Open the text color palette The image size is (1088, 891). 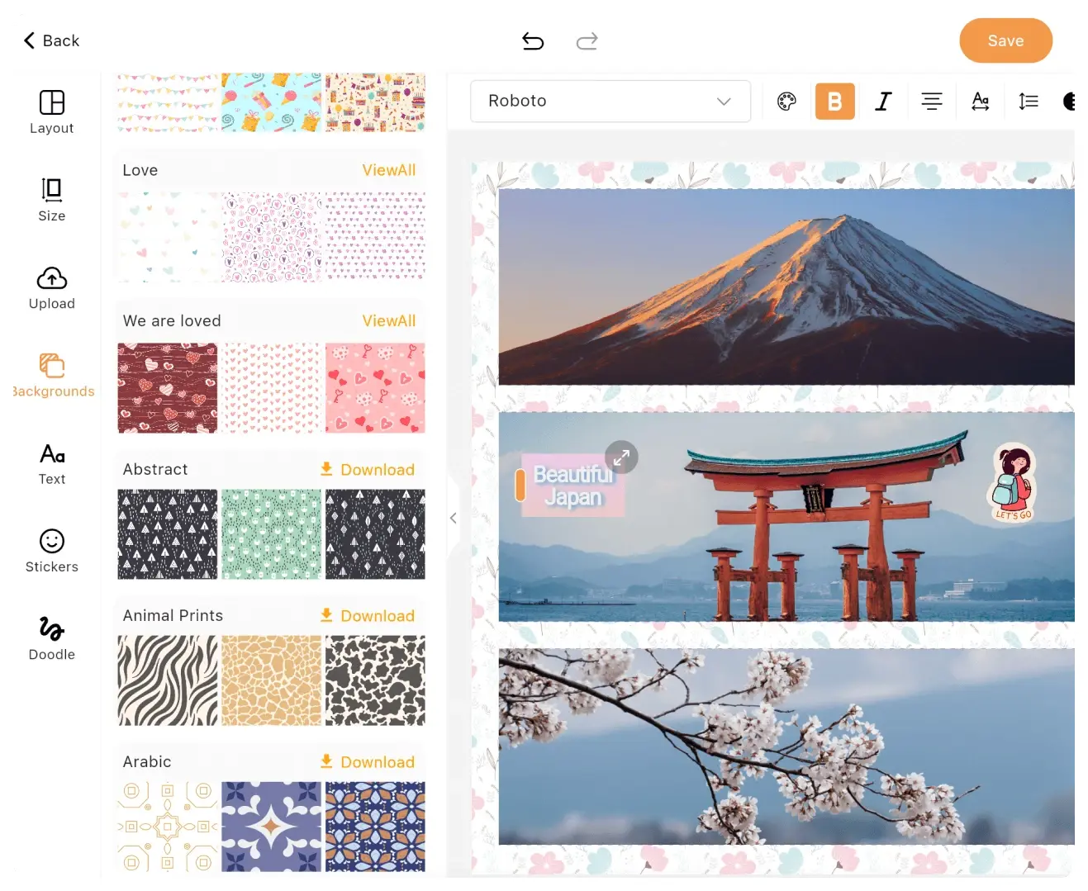[x=786, y=101]
